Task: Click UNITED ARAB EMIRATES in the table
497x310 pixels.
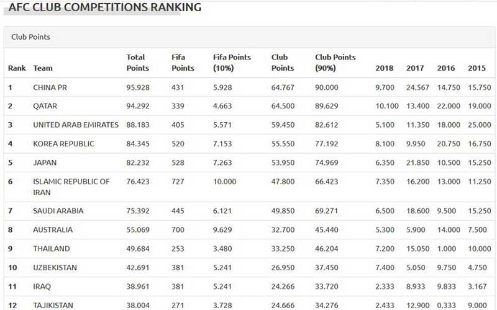Action: pos(76,125)
